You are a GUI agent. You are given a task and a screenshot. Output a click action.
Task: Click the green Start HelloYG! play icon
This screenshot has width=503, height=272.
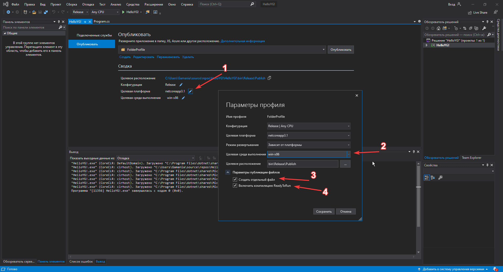point(123,12)
